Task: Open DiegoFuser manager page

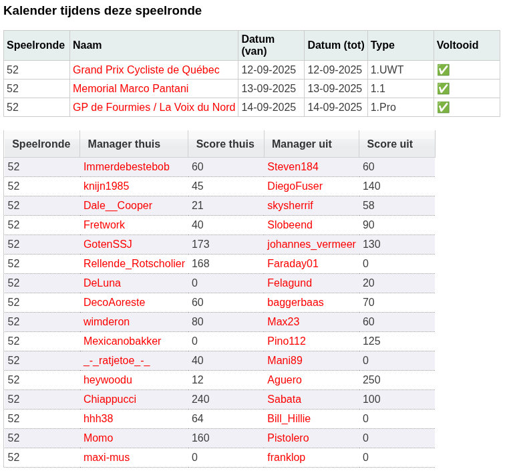Action: click(295, 186)
